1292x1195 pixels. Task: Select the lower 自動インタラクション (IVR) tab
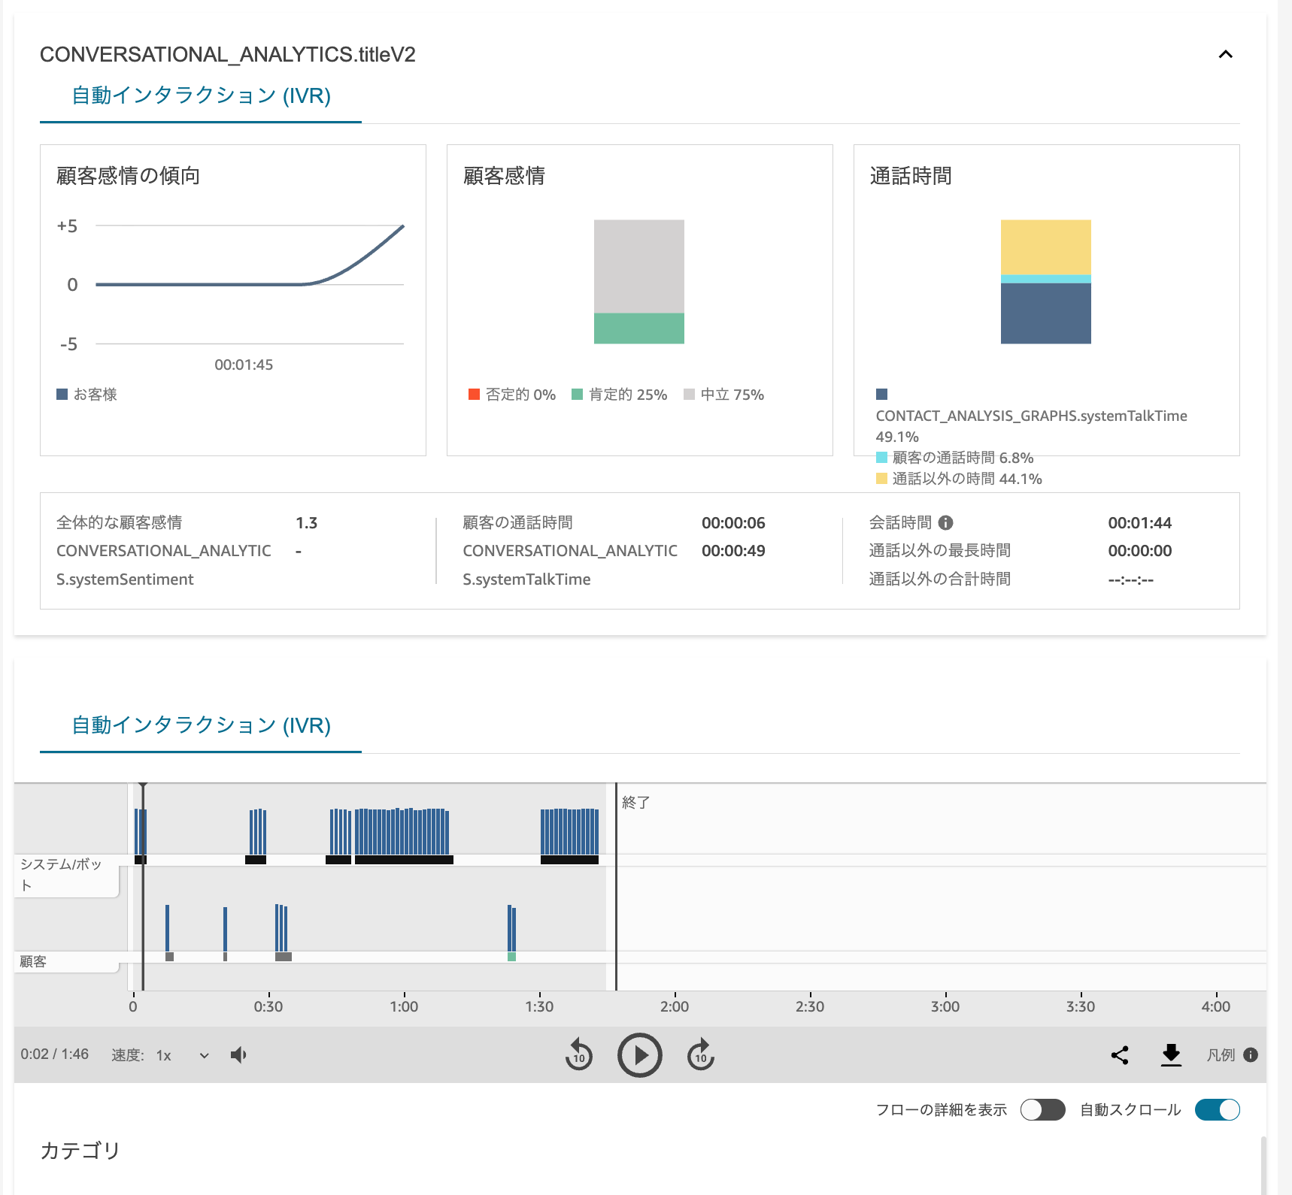click(x=200, y=726)
